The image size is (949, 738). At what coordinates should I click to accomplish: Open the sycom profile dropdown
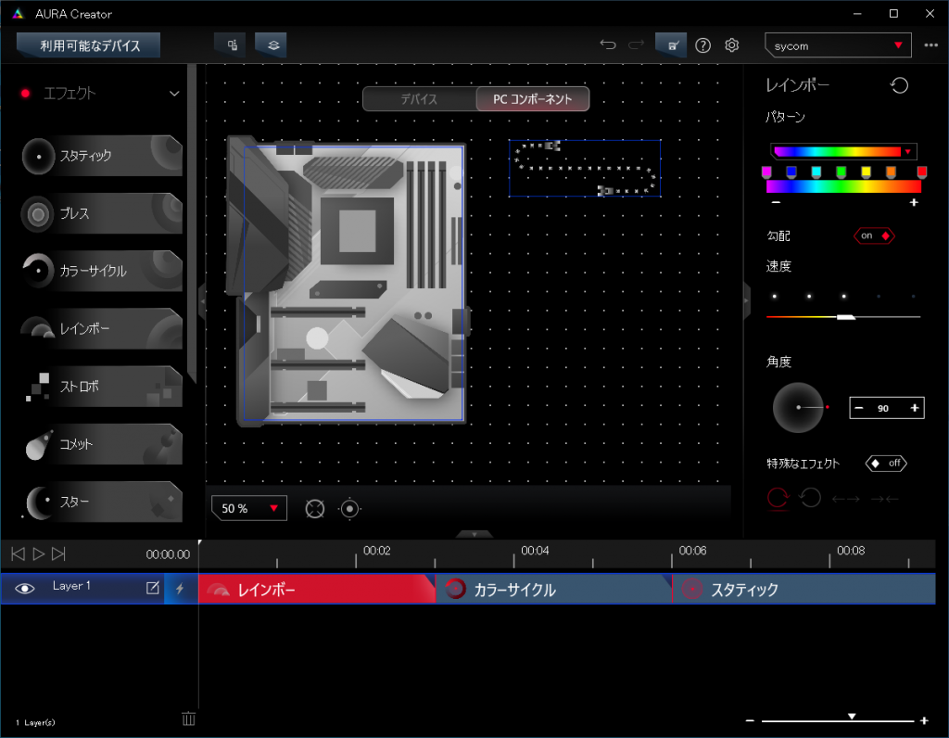pyautogui.click(x=838, y=45)
